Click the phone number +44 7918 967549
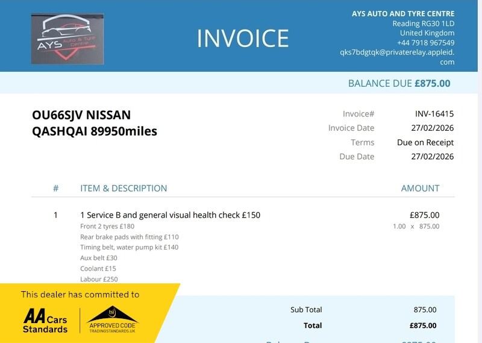482x343 pixels. tap(425, 43)
